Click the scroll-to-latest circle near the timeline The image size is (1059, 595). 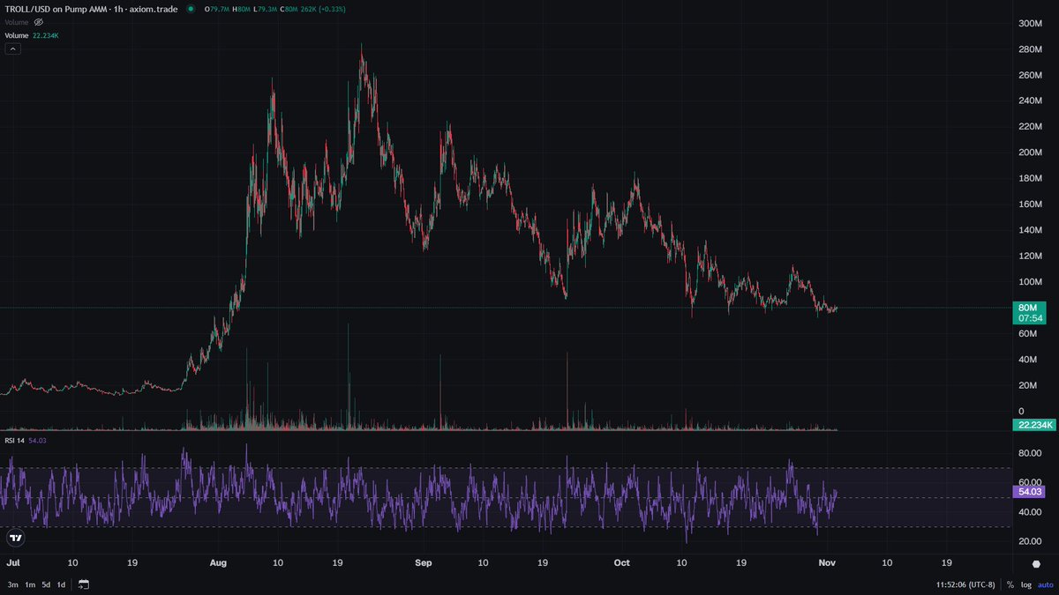(1036, 562)
